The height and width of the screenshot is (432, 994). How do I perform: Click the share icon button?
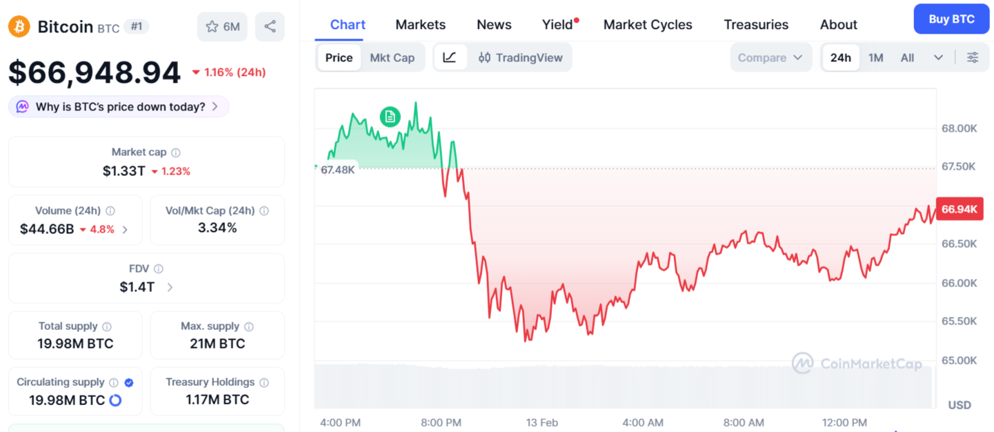[x=270, y=27]
